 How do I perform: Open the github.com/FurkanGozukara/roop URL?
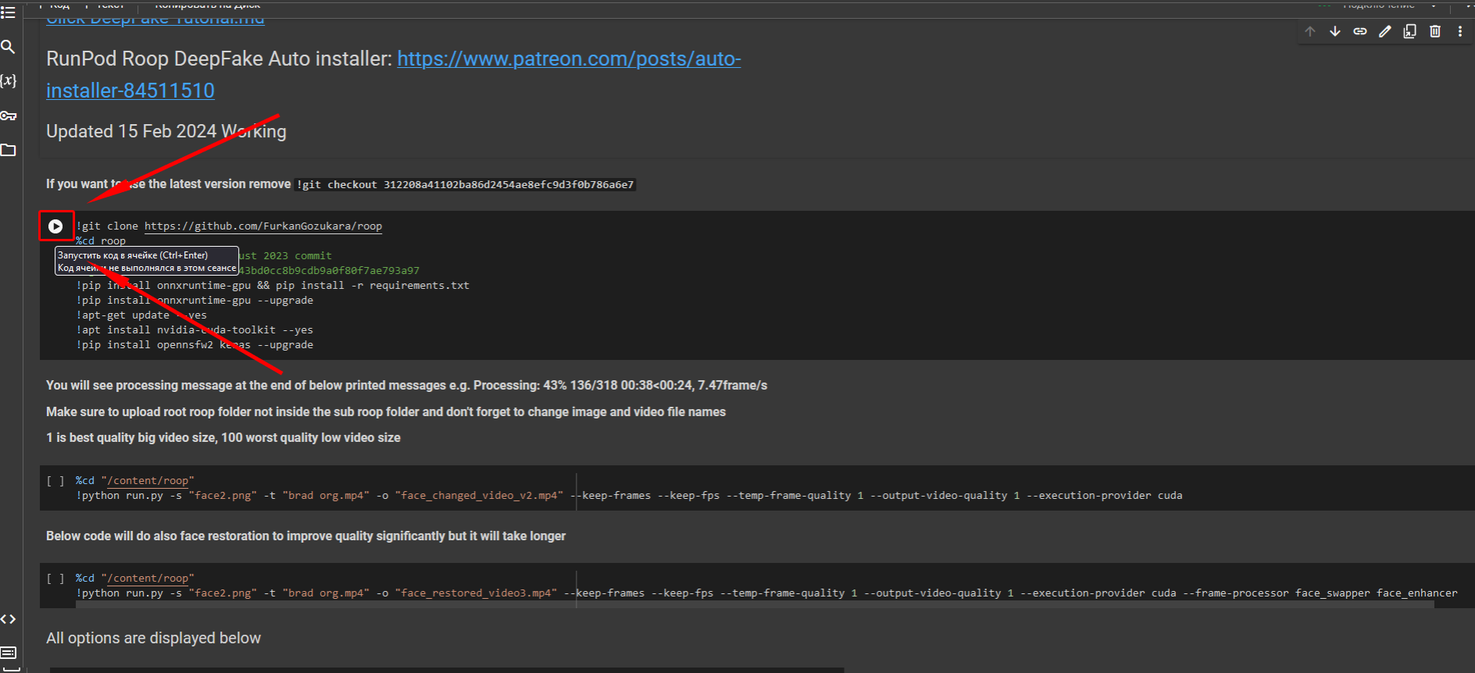click(263, 226)
